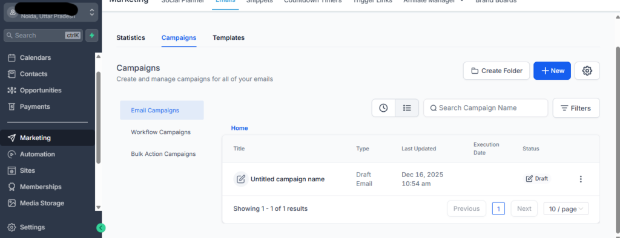Select Marketing in the sidebar
Viewport: 620px width, 238px height.
point(47,138)
